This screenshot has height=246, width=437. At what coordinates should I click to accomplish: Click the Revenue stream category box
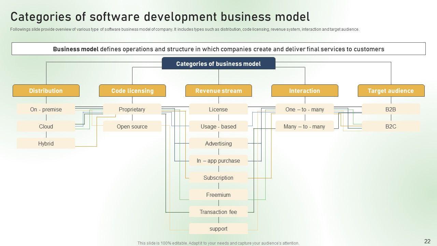tap(218, 91)
